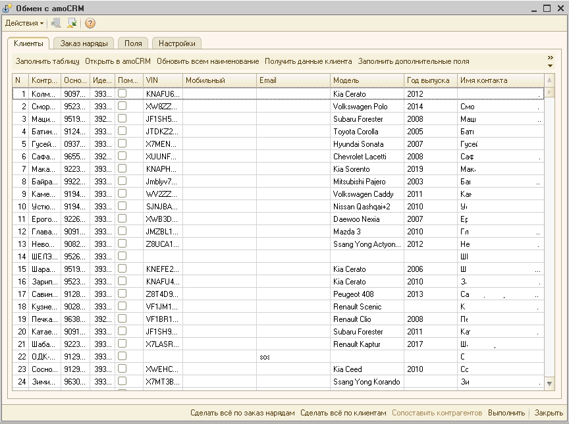Screen dimensions: 569x424
Task: Open the Настройки tab
Action: [x=176, y=43]
